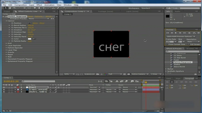Toggle Barrel Radius stopwatch
Viewport: 202px width, 113px height.
[12, 25]
